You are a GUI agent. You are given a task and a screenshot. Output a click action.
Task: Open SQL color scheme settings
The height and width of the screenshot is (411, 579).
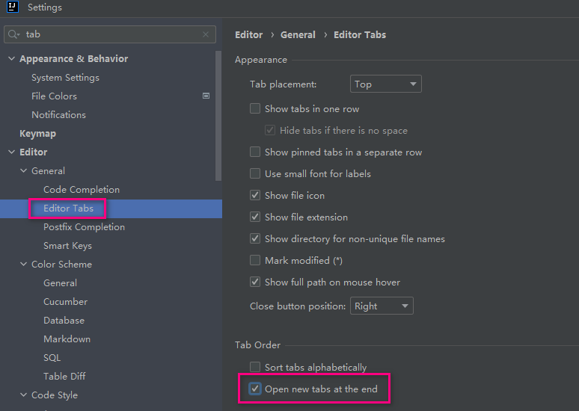52,358
